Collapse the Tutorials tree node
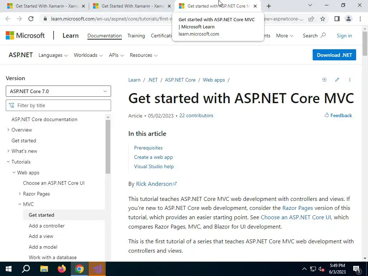 pyautogui.click(x=8, y=162)
